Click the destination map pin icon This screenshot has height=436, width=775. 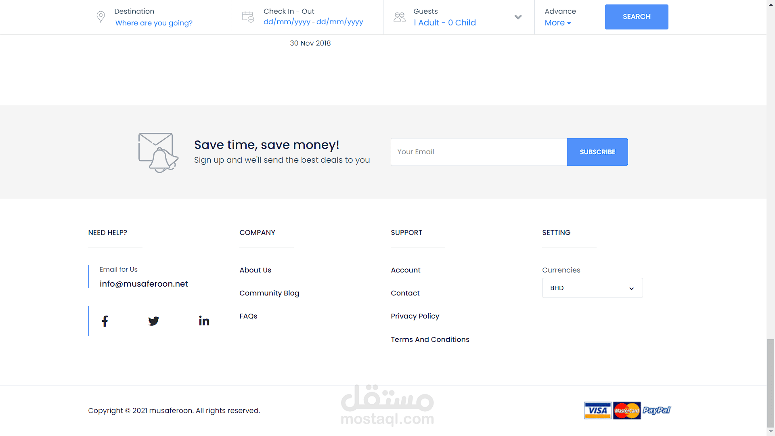pos(101,17)
